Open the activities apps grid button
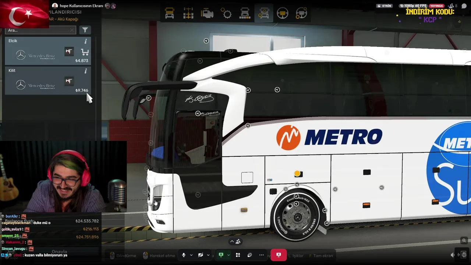The height and width of the screenshot is (265, 471). [x=238, y=255]
